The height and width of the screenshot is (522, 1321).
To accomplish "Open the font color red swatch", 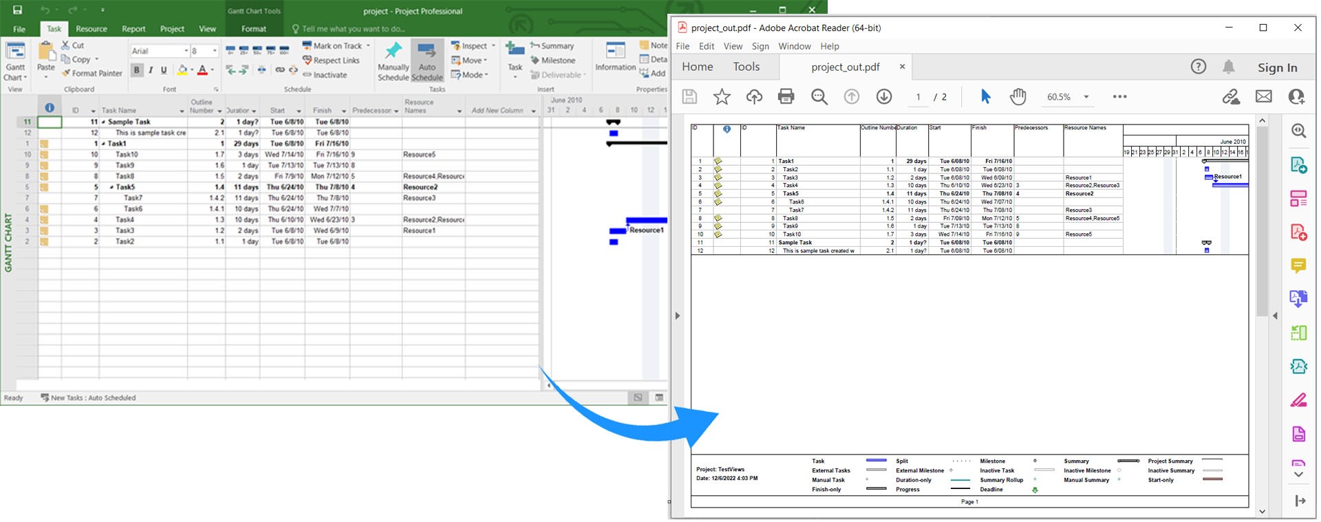I will click(202, 70).
